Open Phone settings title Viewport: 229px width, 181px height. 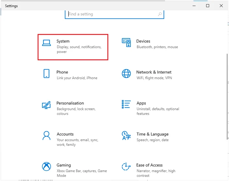62,72
